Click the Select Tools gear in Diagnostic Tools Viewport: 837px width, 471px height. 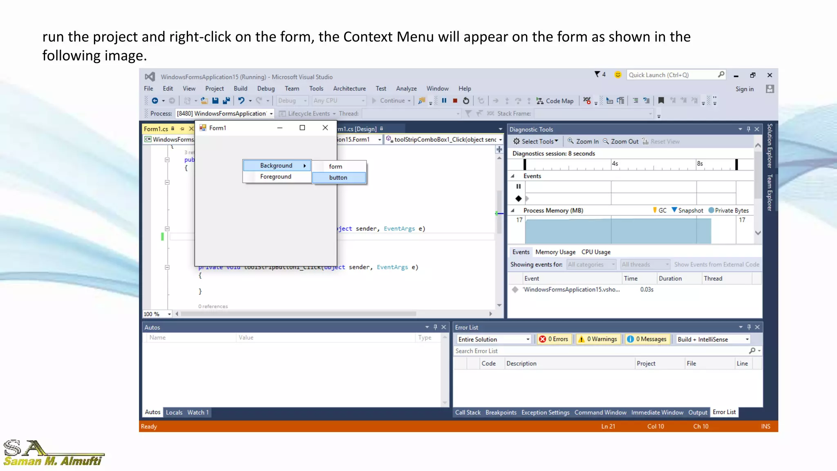(x=517, y=141)
